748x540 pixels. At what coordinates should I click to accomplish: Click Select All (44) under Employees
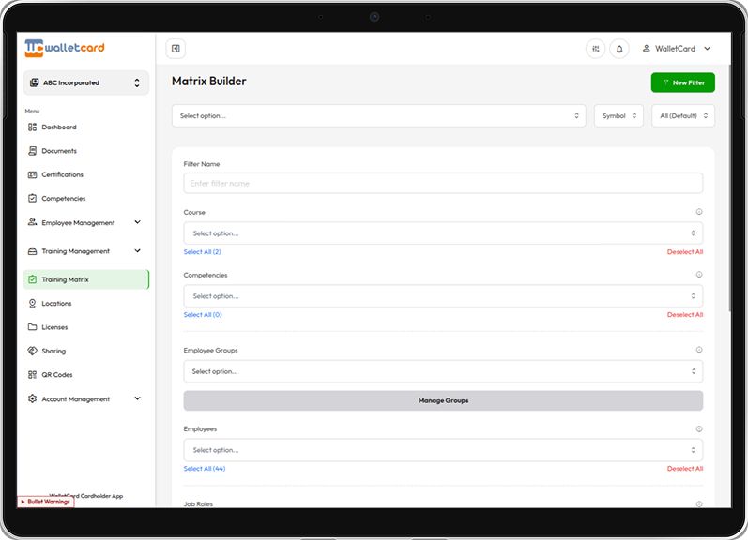coord(205,469)
